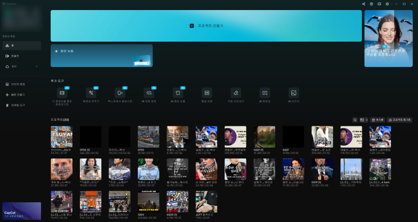Open the JLPT project thumbnail

pyautogui.click(x=206, y=202)
